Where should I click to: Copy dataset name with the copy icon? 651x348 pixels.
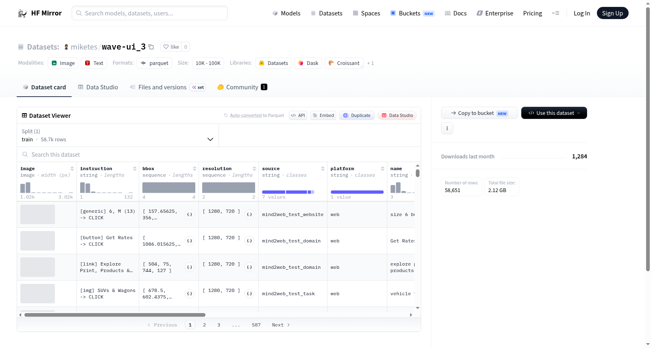pyautogui.click(x=151, y=47)
